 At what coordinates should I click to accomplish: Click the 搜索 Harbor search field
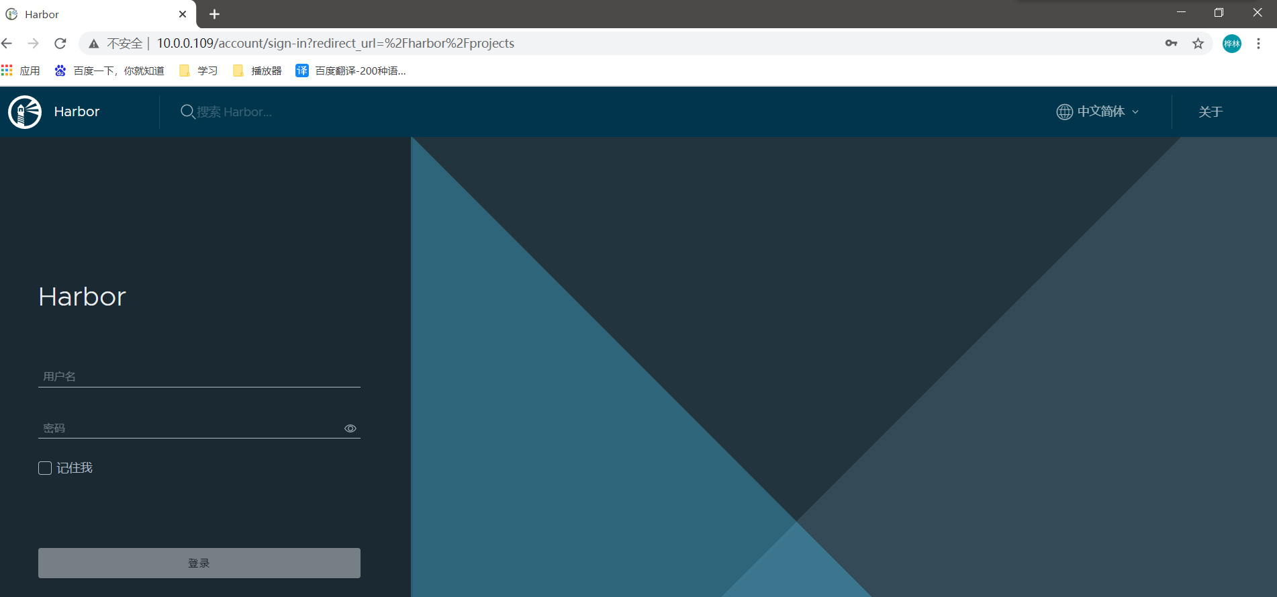[x=234, y=111]
